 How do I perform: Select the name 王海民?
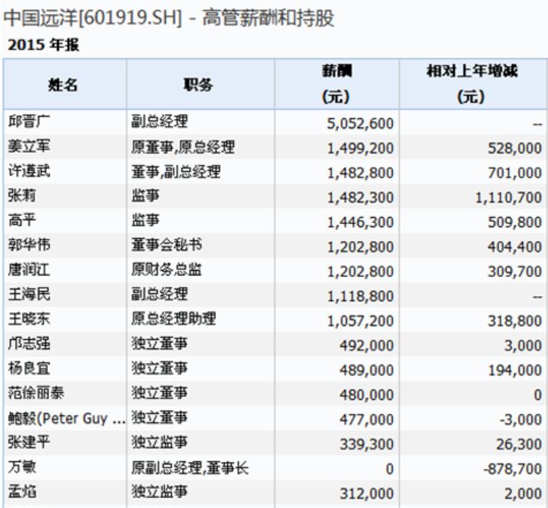tap(29, 294)
